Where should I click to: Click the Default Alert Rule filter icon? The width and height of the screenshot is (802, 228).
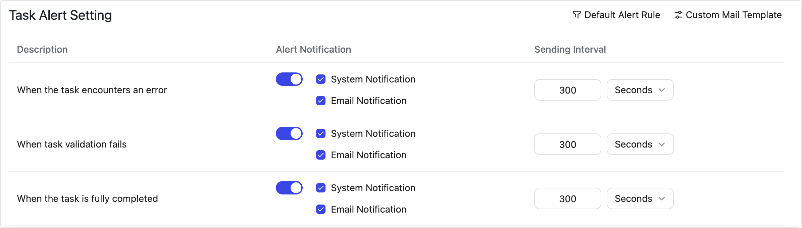click(577, 15)
